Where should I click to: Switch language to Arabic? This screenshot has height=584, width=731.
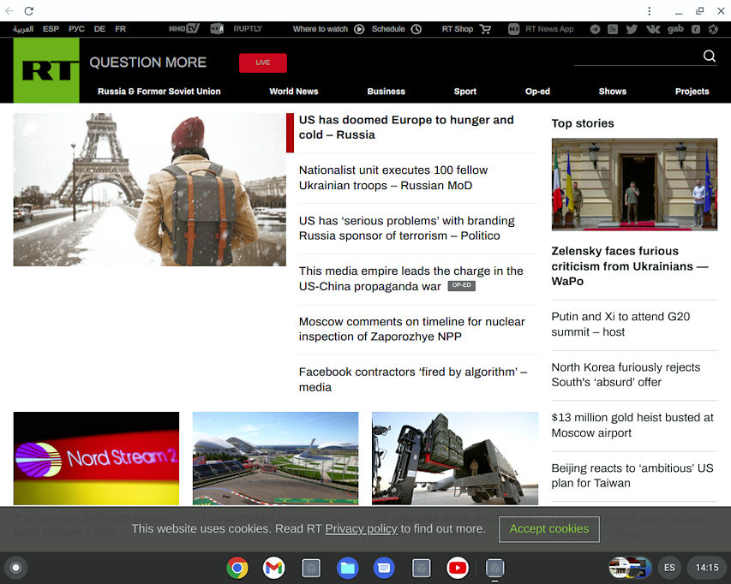coord(23,29)
